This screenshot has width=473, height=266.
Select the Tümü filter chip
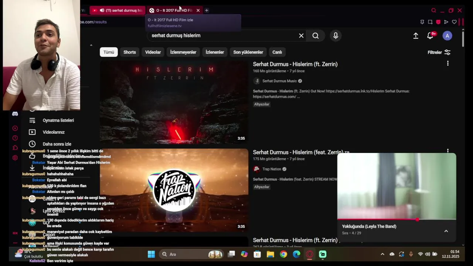coord(109,52)
